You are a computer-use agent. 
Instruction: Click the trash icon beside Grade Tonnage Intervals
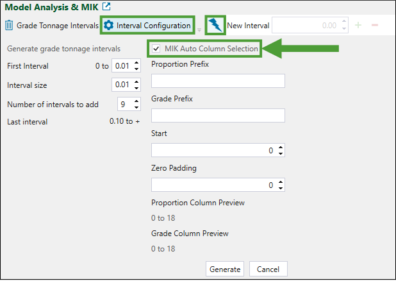[x=9, y=26]
